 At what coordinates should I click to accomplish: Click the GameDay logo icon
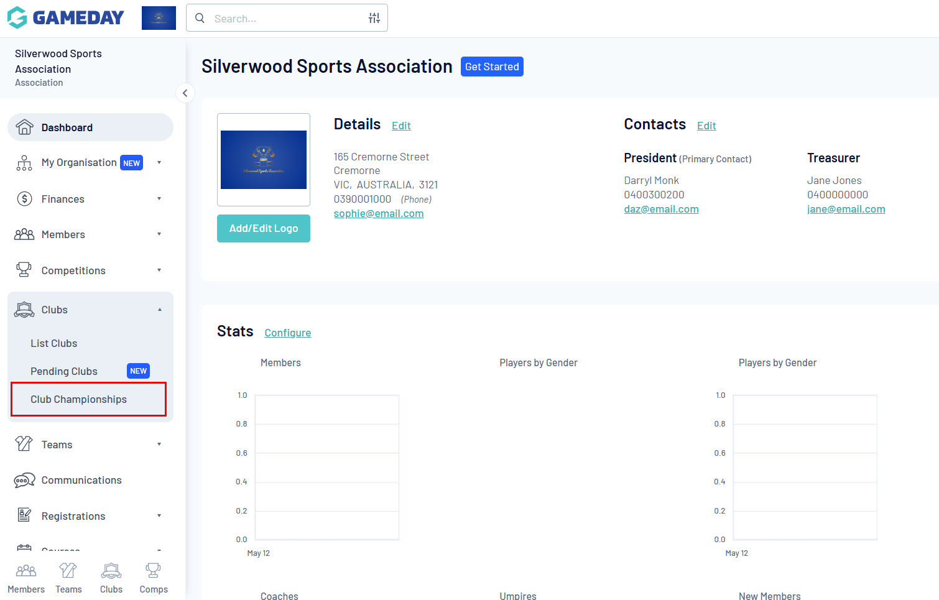[17, 17]
